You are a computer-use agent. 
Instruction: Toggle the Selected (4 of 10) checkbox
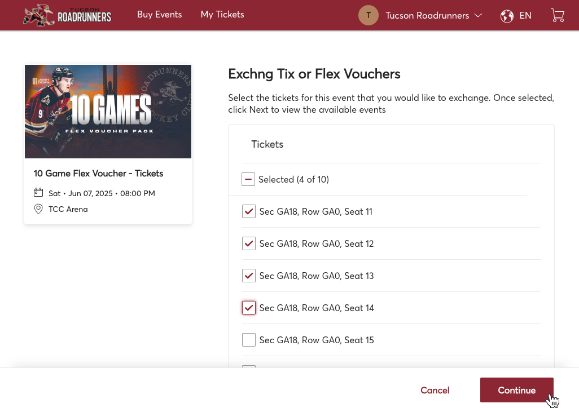click(248, 179)
